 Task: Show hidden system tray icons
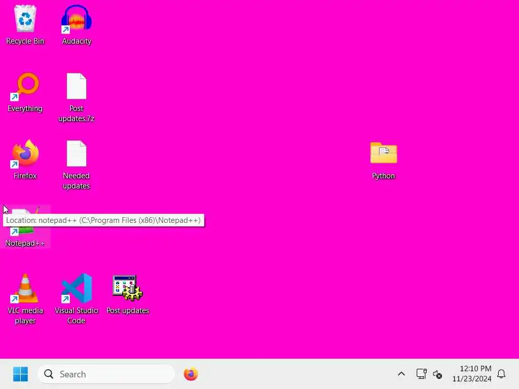pos(401,374)
